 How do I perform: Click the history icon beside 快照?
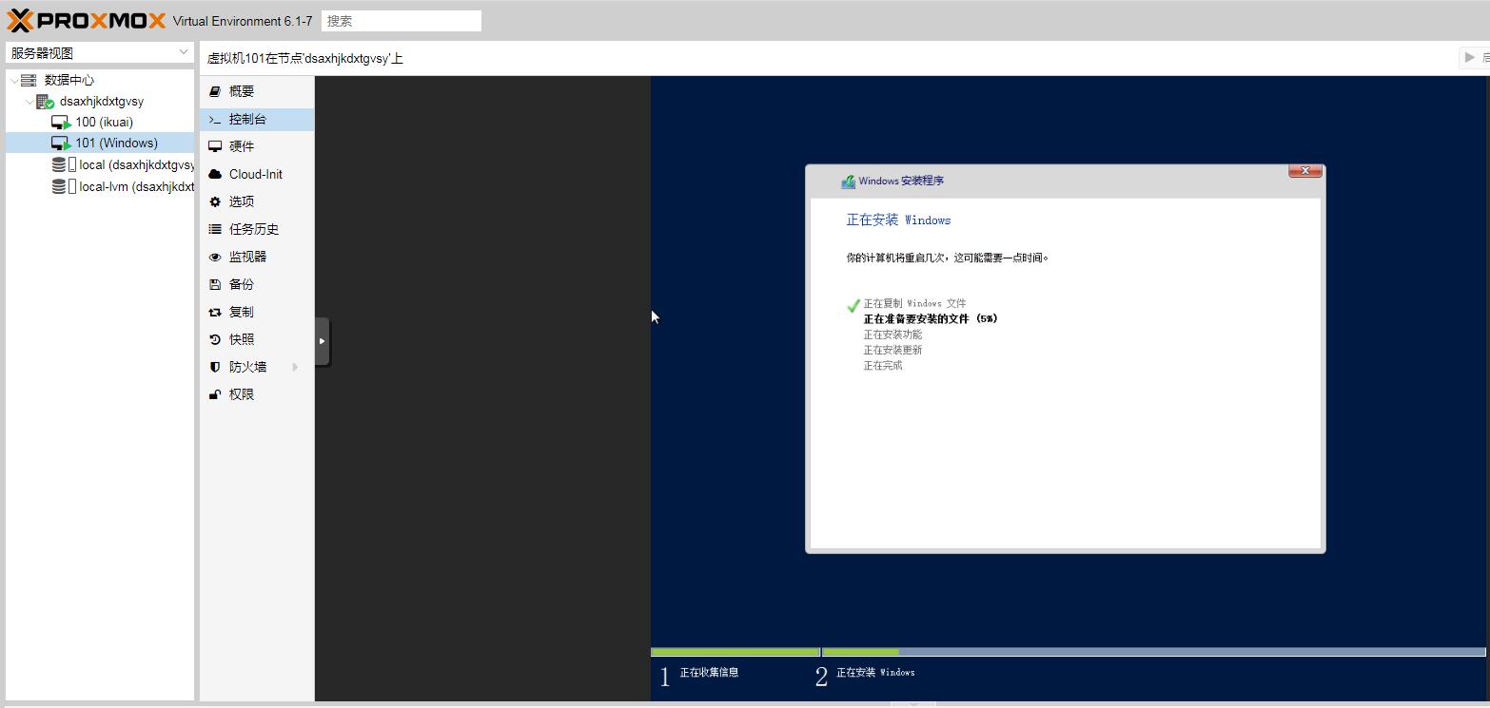[x=215, y=339]
